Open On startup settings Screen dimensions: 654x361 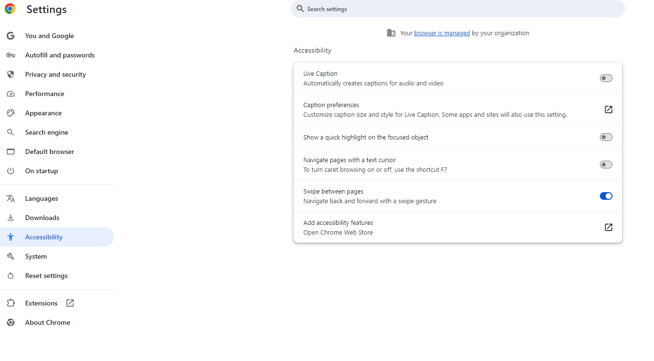pos(57,171)
